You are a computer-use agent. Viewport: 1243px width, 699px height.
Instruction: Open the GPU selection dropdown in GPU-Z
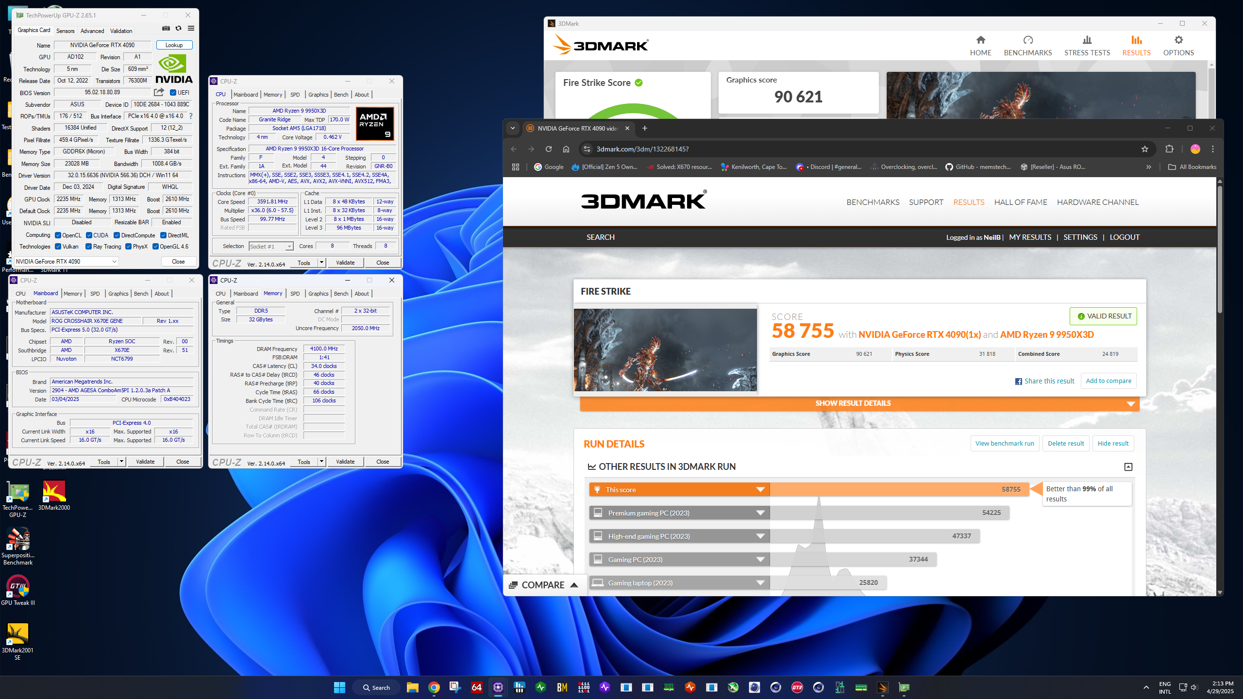pyautogui.click(x=67, y=262)
